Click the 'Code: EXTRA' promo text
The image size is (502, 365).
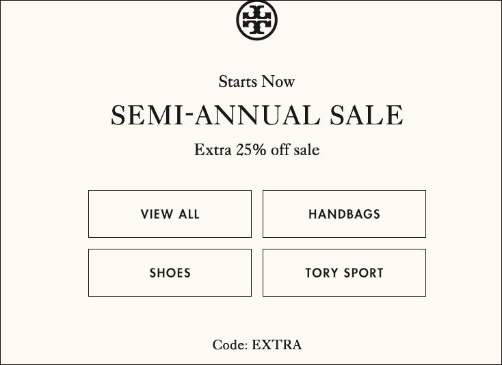click(256, 344)
